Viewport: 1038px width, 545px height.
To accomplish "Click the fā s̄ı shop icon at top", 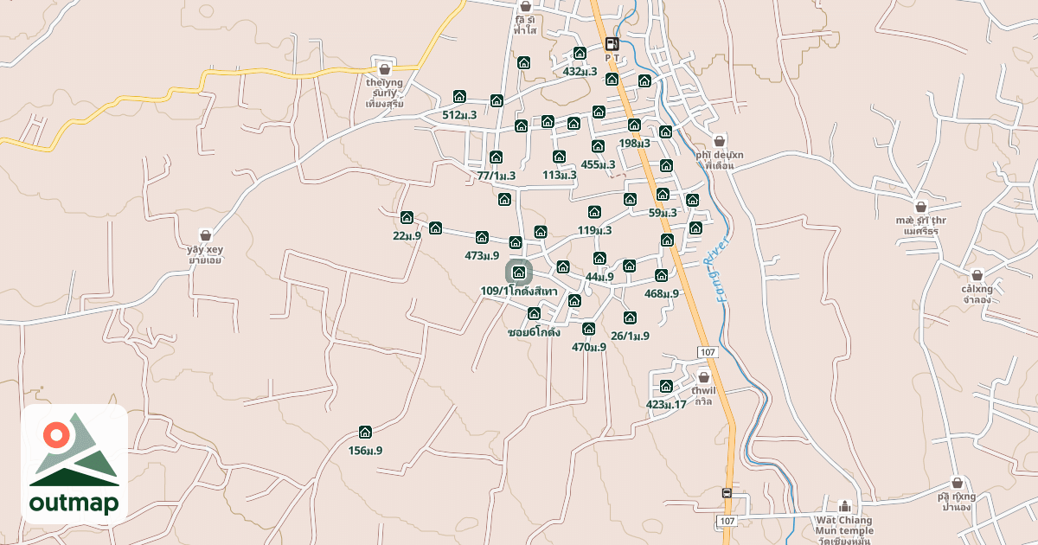I will tap(525, 6).
